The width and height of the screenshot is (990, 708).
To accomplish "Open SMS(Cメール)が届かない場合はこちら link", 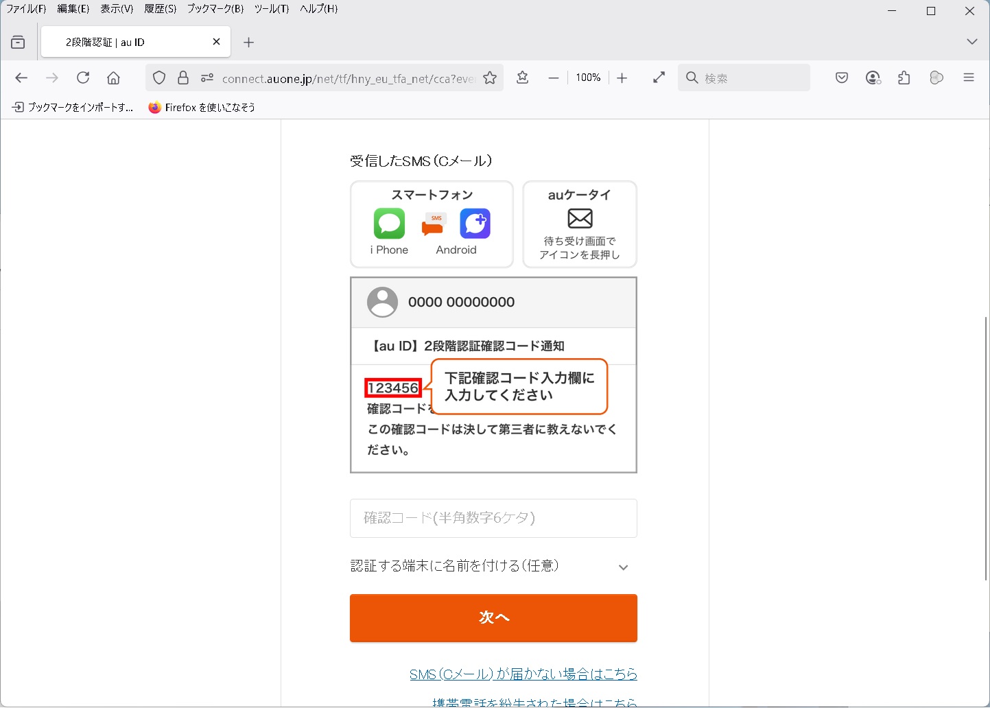I will click(x=523, y=674).
